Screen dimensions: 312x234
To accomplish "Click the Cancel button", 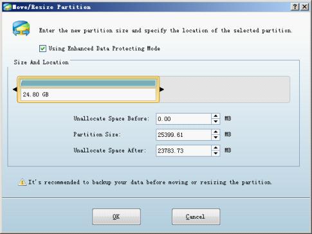I will coord(196,217).
